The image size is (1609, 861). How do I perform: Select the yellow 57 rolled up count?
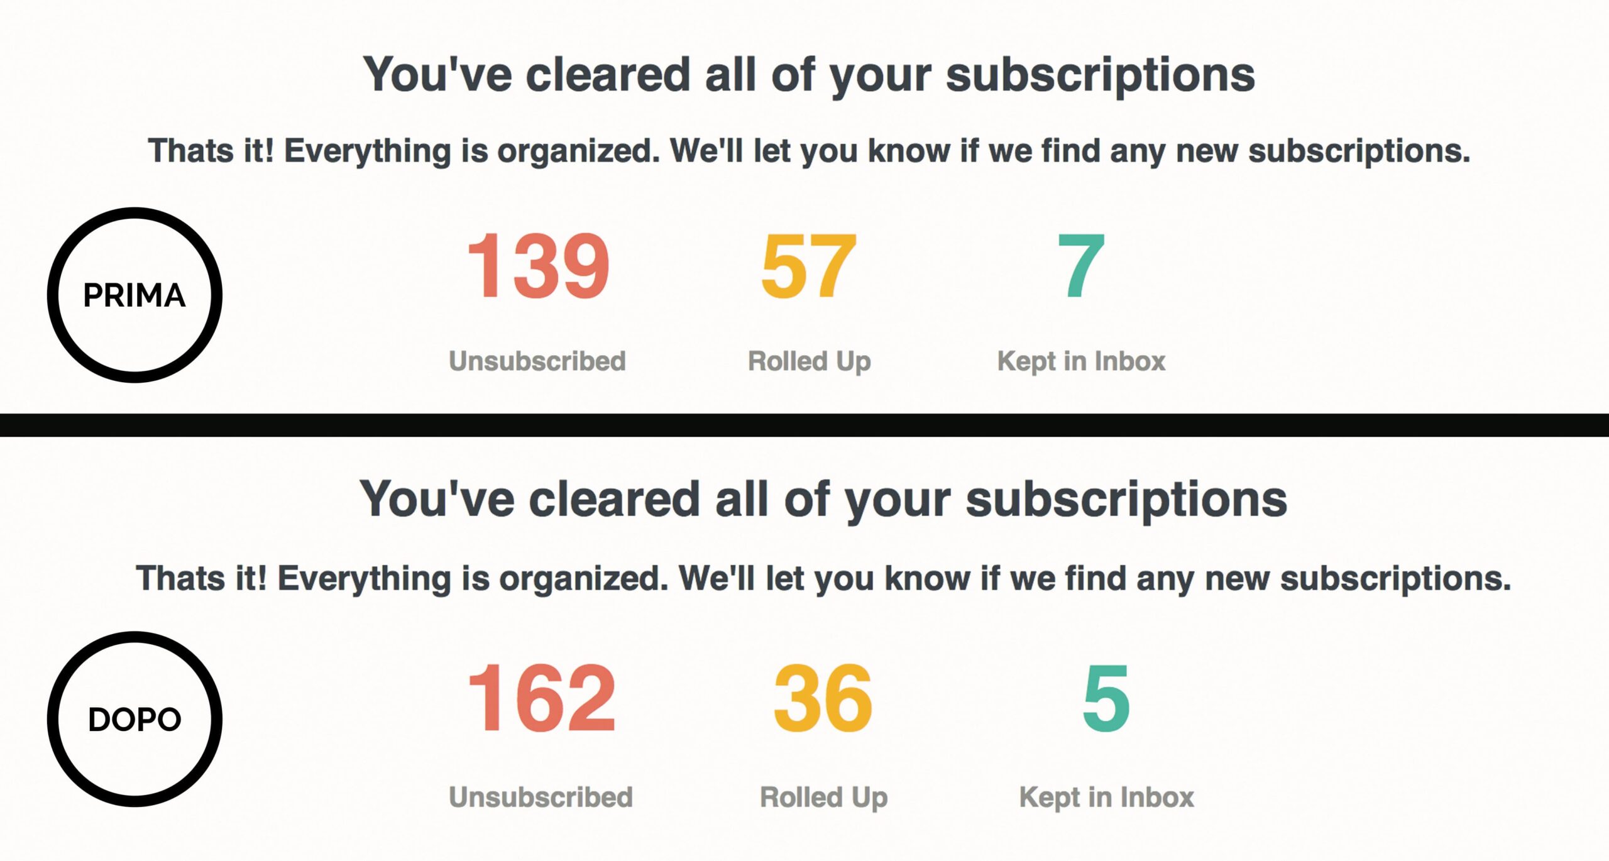[809, 265]
